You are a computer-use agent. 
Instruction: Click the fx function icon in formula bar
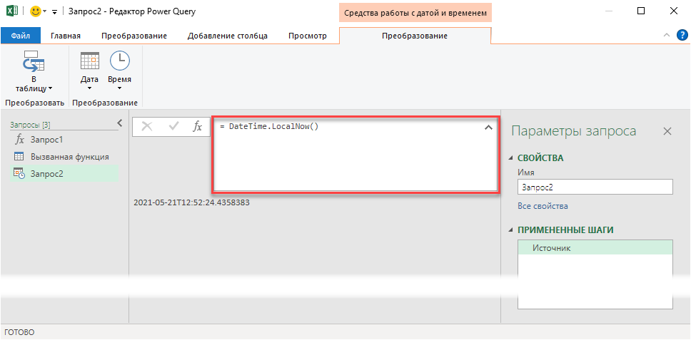click(x=198, y=126)
